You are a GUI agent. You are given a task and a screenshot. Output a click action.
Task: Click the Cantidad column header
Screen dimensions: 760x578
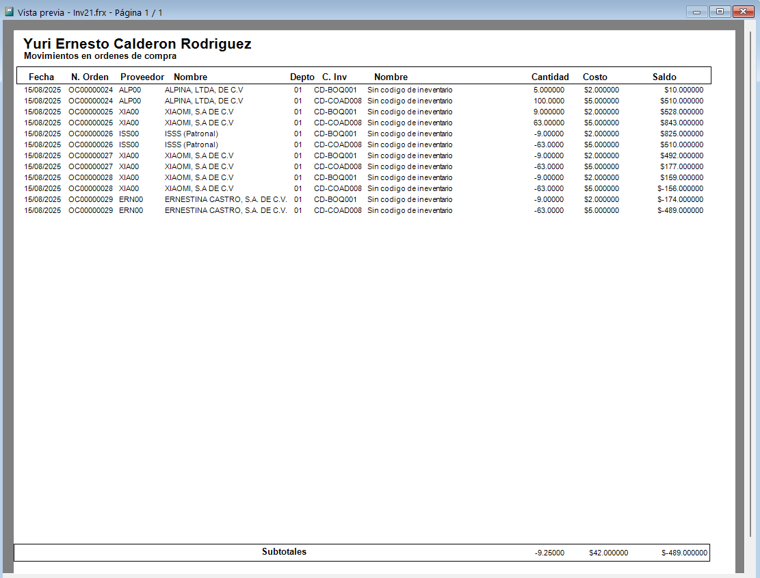click(x=550, y=77)
